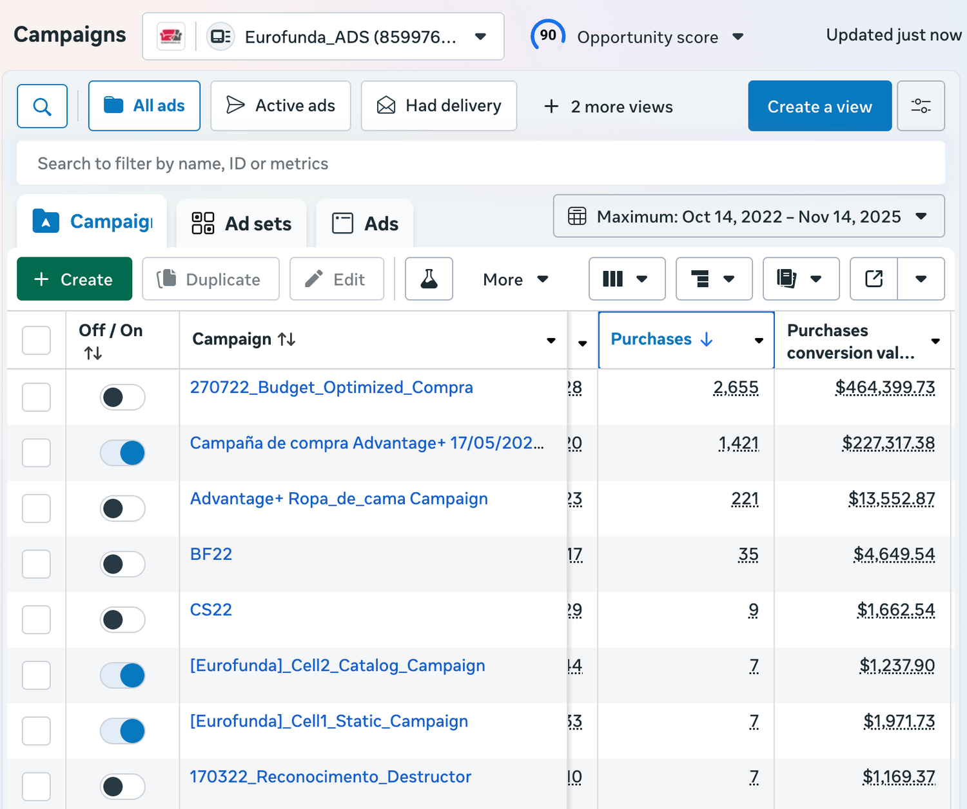Expand the More actions dropdown

[515, 279]
